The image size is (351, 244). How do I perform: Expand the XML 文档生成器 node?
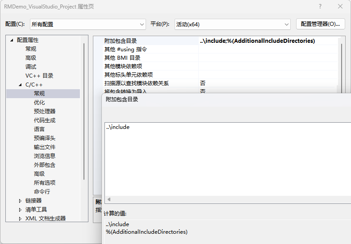tap(20, 219)
